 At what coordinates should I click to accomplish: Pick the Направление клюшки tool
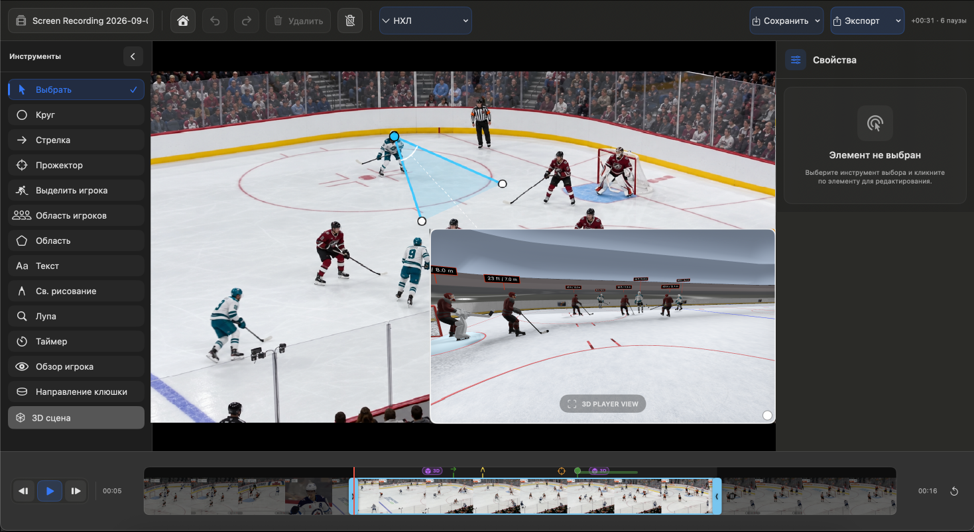click(76, 392)
